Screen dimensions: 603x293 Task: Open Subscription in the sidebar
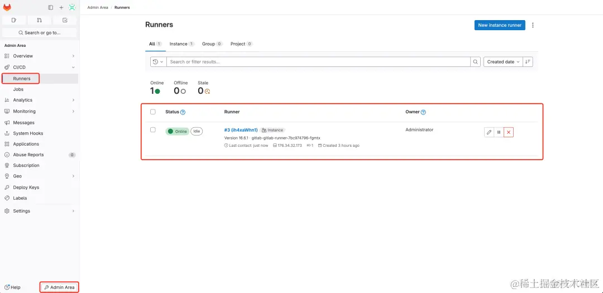[x=40, y=166]
